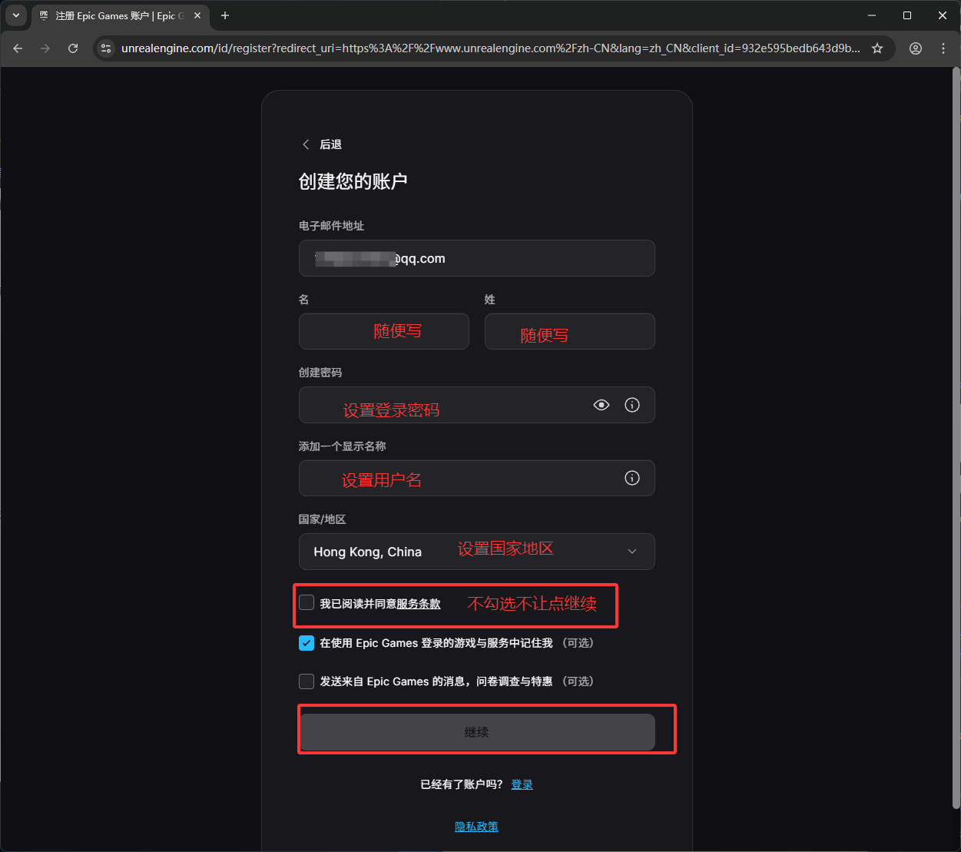This screenshot has width=961, height=852.
Task: Click the 后退 back navigation item
Action: pos(321,144)
